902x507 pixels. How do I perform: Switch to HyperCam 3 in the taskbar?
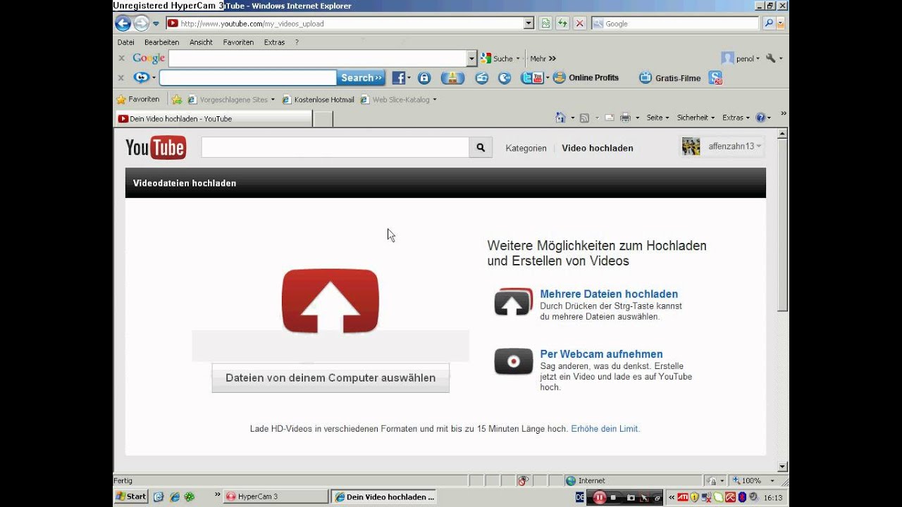[276, 496]
